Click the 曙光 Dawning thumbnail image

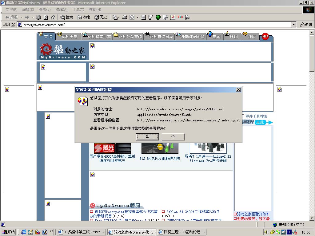pyautogui.click(x=112, y=148)
